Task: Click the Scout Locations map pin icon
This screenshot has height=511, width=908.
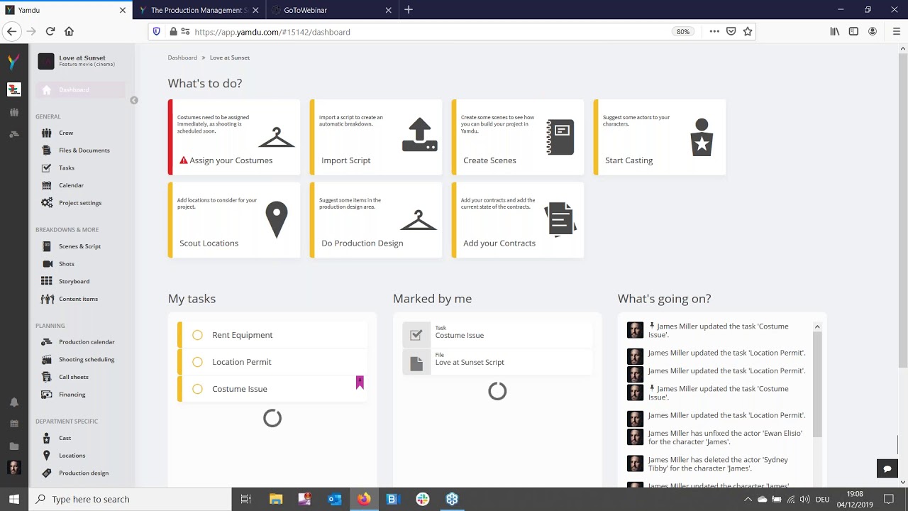Action: (276, 219)
